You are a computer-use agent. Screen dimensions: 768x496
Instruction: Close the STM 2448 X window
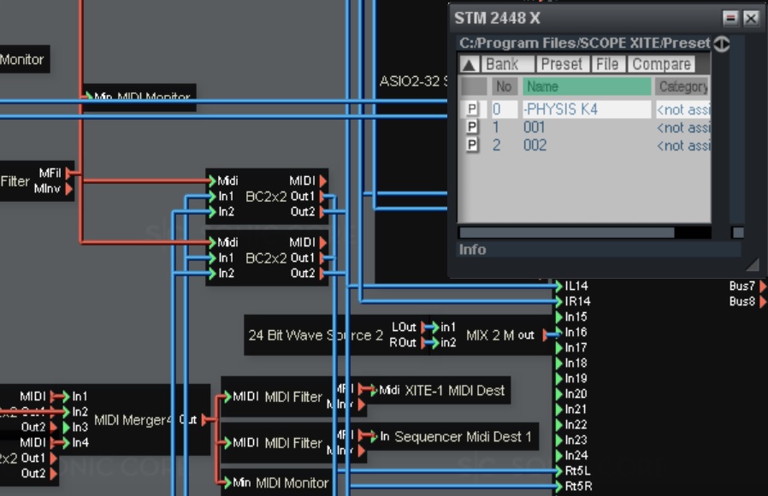point(750,19)
